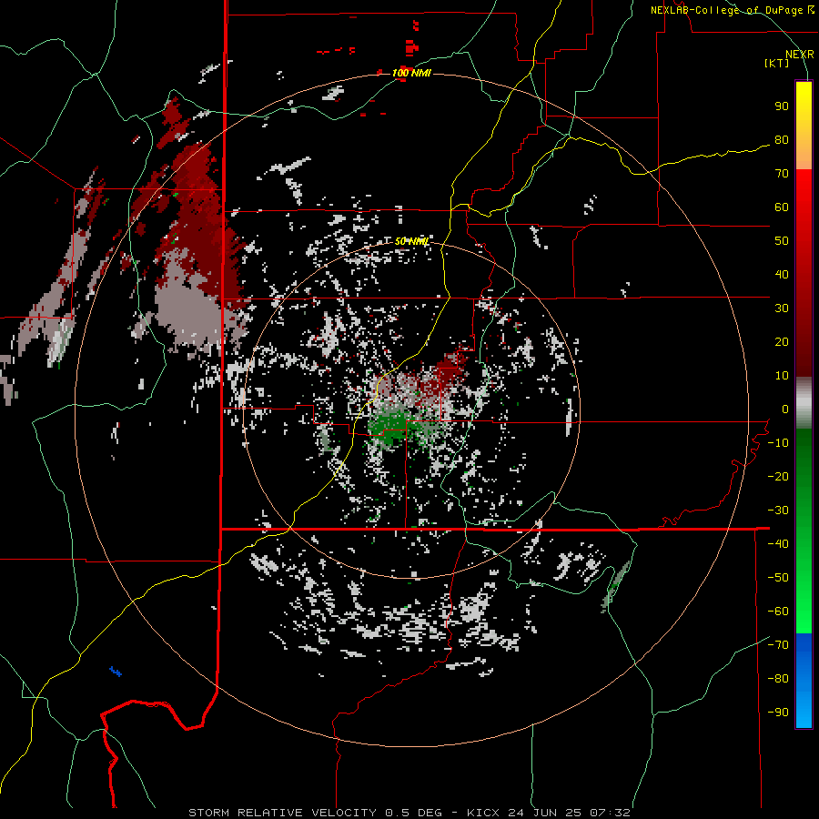819x819 pixels.
Task: Click the small blue velocity echo on the map
Action: [116, 672]
